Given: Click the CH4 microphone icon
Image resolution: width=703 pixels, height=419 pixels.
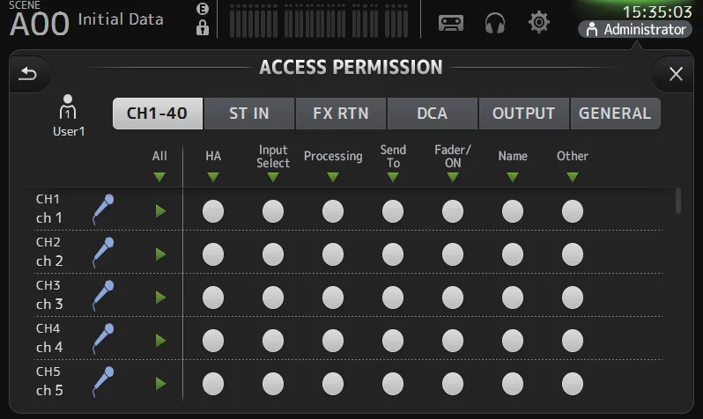Looking at the screenshot, I should 103,339.
